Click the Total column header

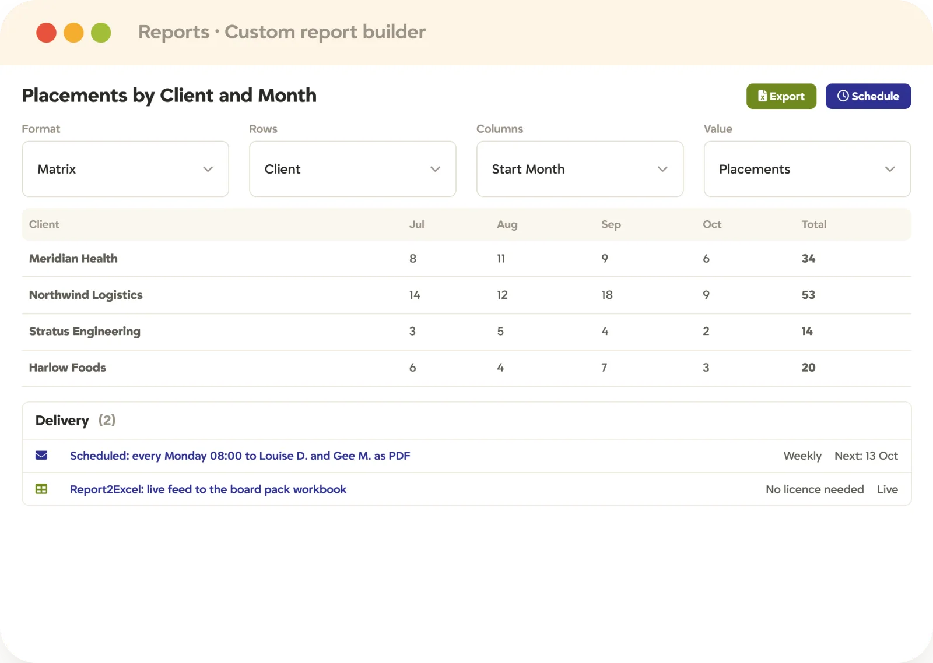click(814, 224)
